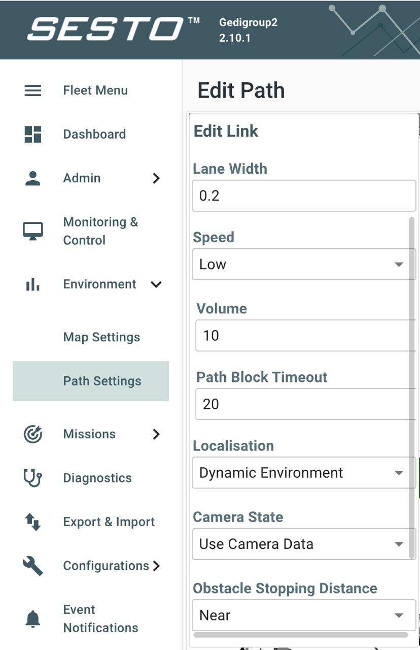Click the Missions target icon
The width and height of the screenshot is (420, 650).
coord(33,434)
